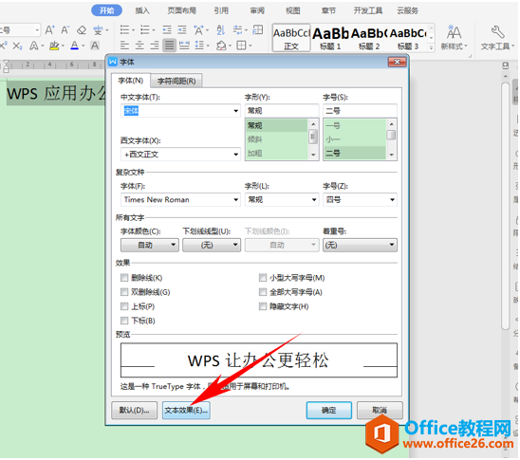Click the bulleted list icon
520x460 pixels.
(124, 29)
